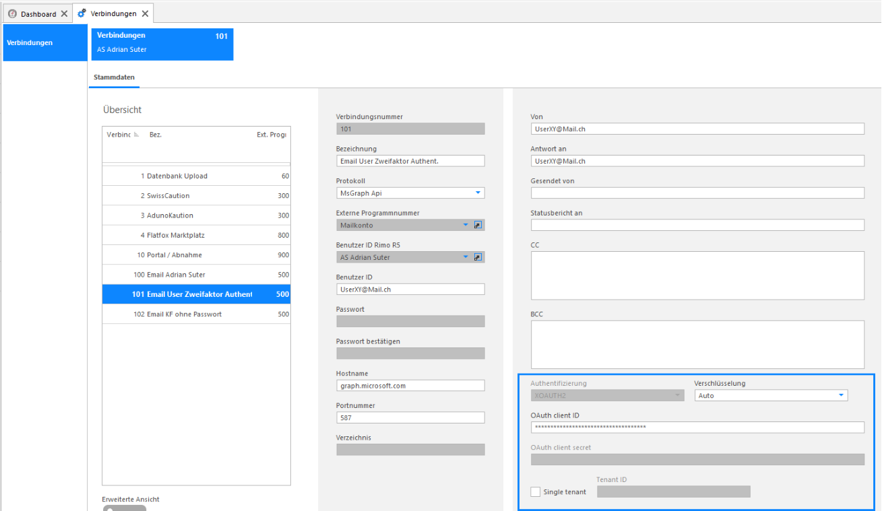
Task: Click the Antwort an email field
Action: coord(697,161)
